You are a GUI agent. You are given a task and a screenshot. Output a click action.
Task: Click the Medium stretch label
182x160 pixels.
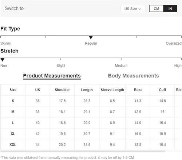[121, 66]
